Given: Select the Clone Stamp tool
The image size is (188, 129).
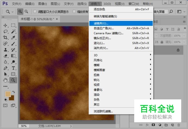Looking at the screenshot, I should 5,50.
